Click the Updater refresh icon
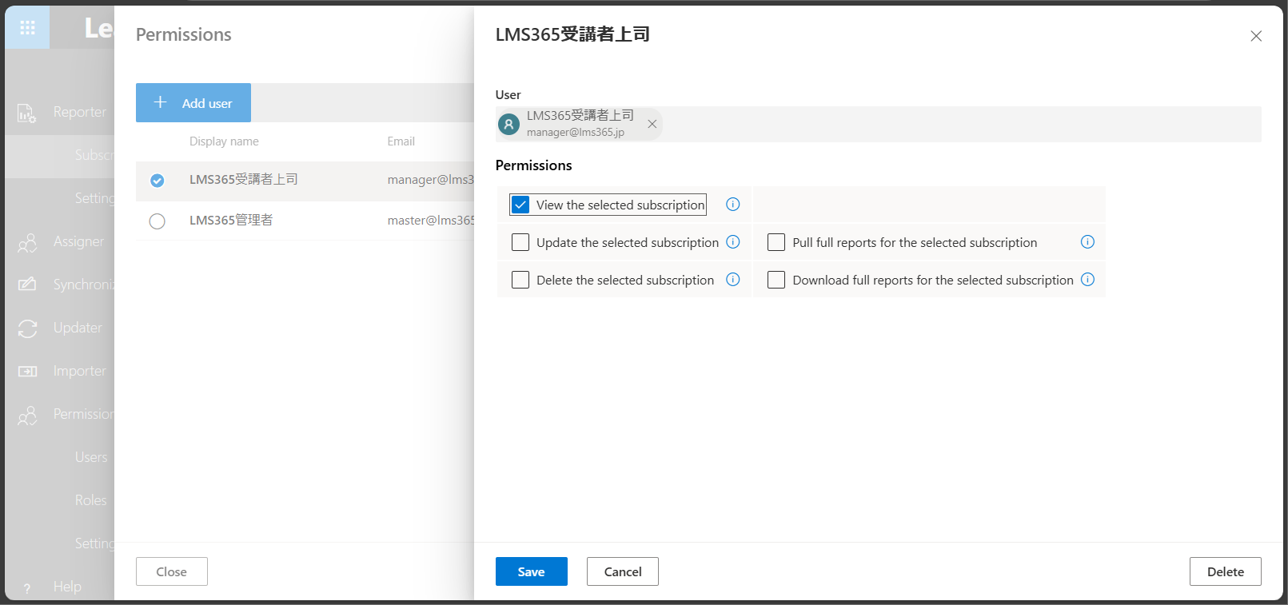Screen dimensions: 1288x605 pos(27,328)
